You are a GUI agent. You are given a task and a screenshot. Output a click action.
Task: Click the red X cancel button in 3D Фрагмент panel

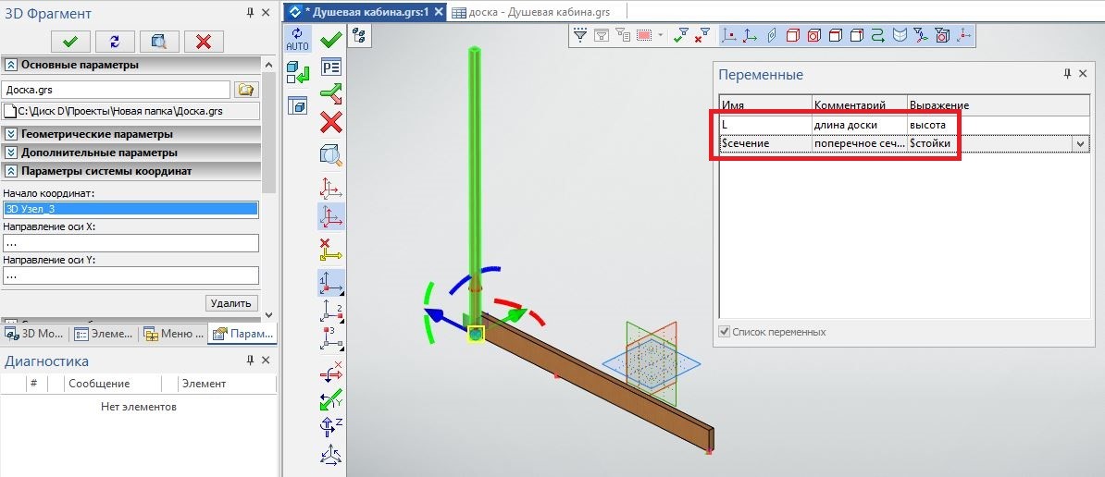pyautogui.click(x=204, y=41)
